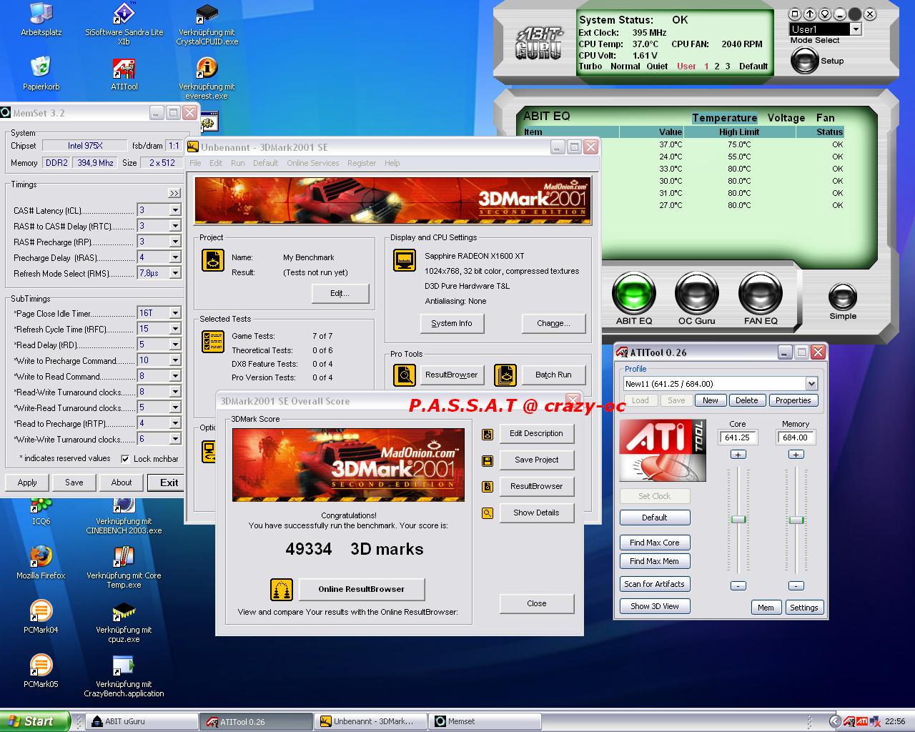The image size is (915, 732).
Task: Click the Edit Description icon in score dialog
Action: click(488, 434)
